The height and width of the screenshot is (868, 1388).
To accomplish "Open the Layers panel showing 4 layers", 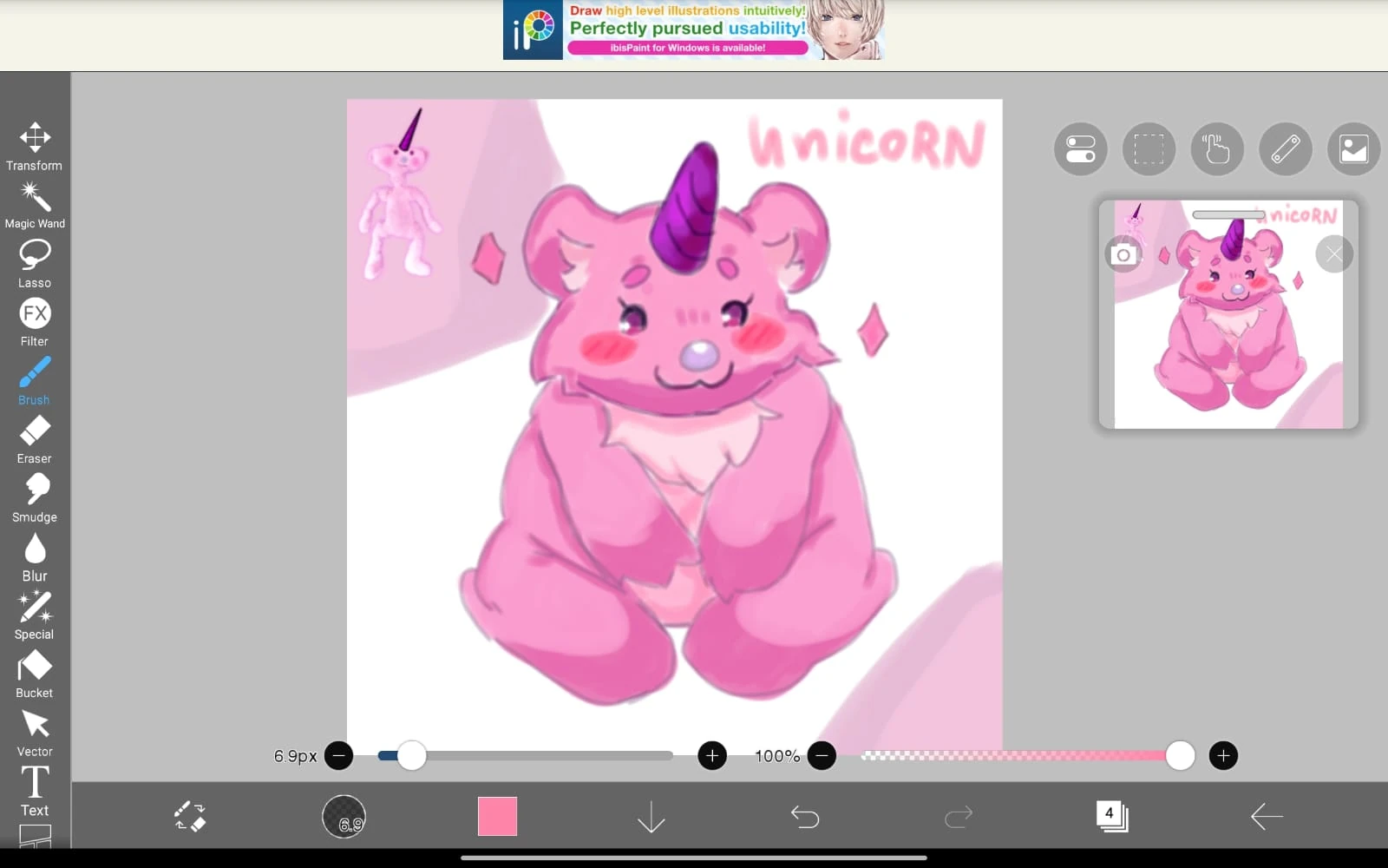I will (1112, 814).
